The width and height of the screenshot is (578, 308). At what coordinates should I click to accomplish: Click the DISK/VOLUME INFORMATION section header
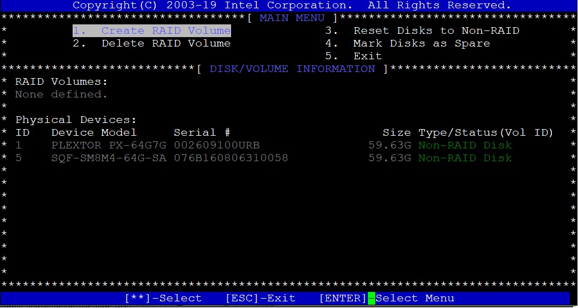tap(292, 69)
